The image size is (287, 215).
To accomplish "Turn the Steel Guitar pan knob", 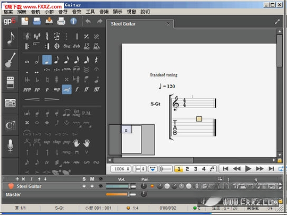I will (143, 186).
